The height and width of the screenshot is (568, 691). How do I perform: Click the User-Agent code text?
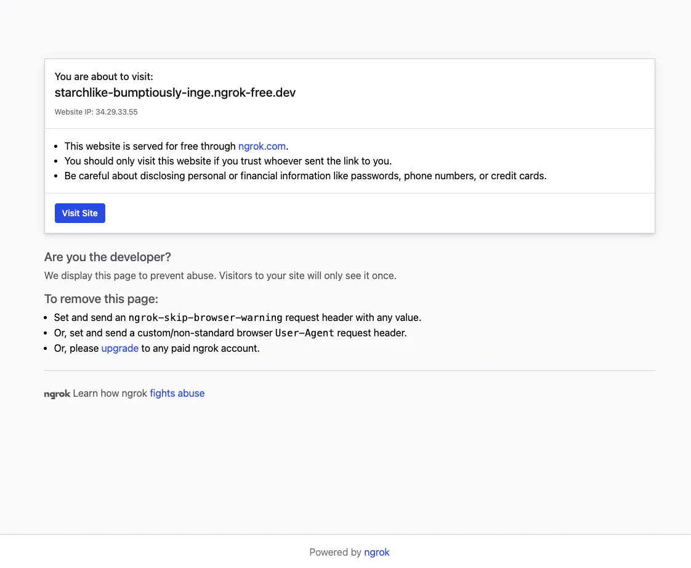coord(304,333)
